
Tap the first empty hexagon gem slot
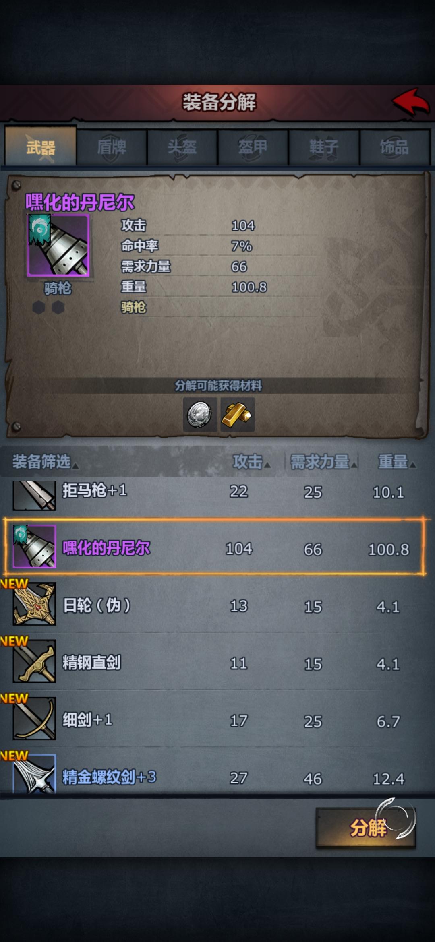(x=39, y=308)
